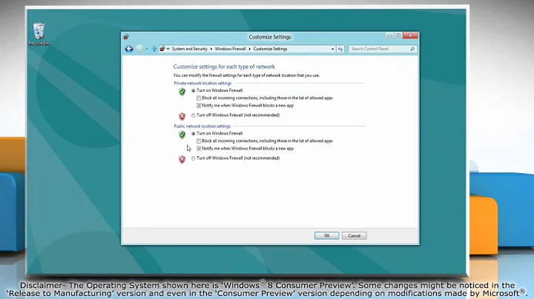This screenshot has width=534, height=299.
Task: Select Turn off Windows Firewall for private network
Action: tap(194, 115)
